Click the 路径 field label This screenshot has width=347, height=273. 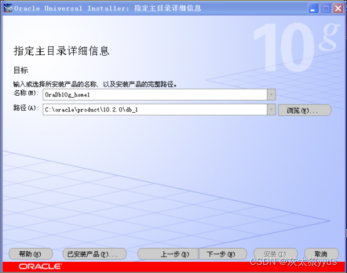coord(26,108)
